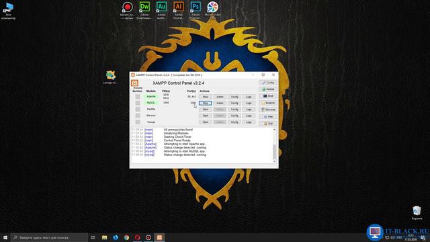The image size is (430, 242).
Task: Open the MySQL Logs menu
Action: pyautogui.click(x=249, y=103)
